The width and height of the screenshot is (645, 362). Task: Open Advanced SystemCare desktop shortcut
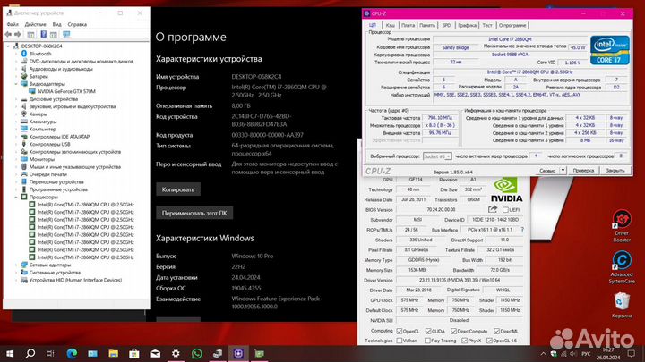[622, 266]
